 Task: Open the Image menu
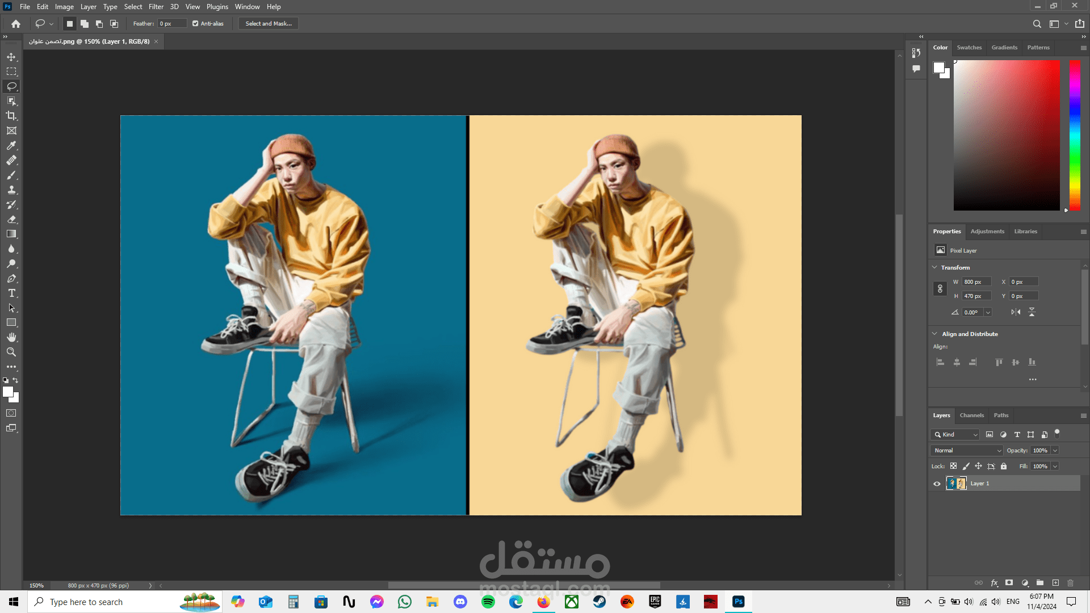[x=64, y=7]
